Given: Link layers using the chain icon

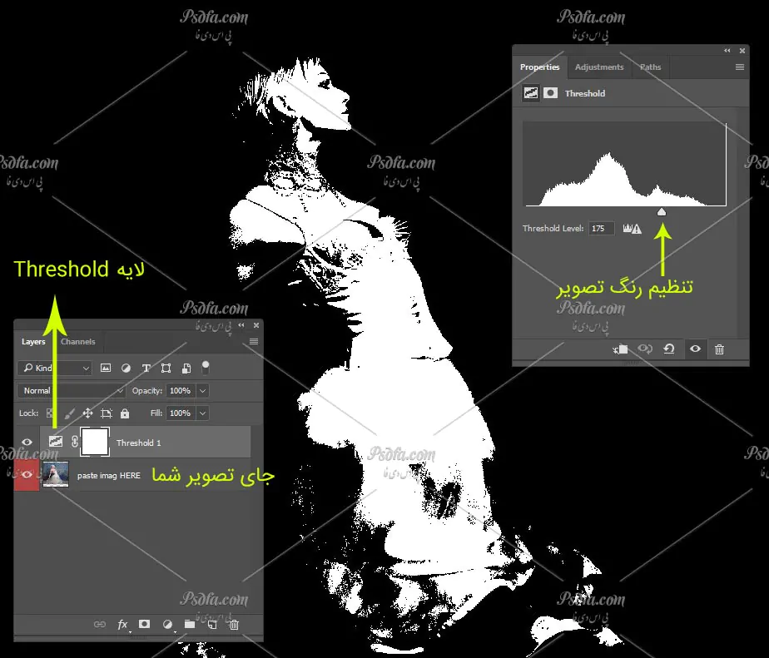Looking at the screenshot, I should click(100, 624).
